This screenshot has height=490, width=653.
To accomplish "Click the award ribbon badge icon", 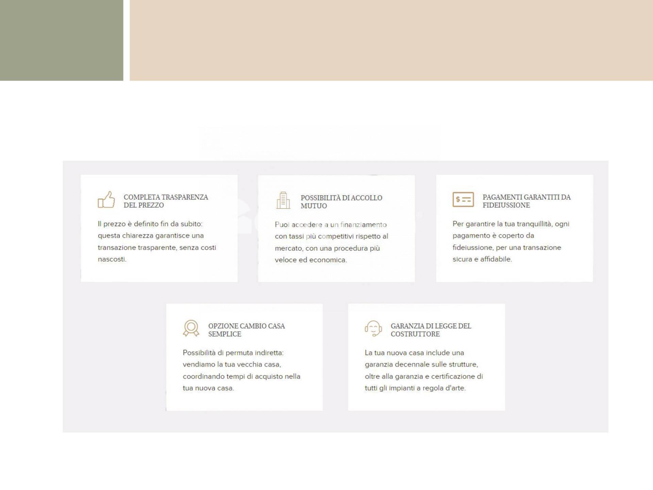I will click(x=191, y=328).
